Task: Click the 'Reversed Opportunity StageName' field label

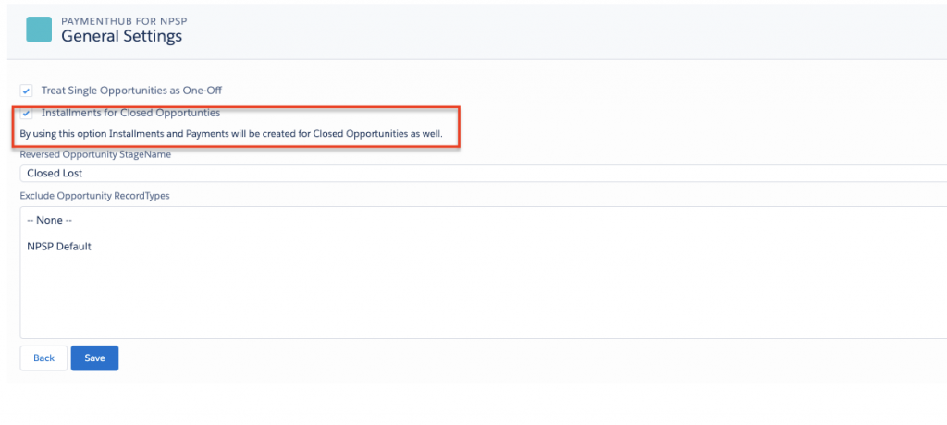Action: (x=95, y=154)
